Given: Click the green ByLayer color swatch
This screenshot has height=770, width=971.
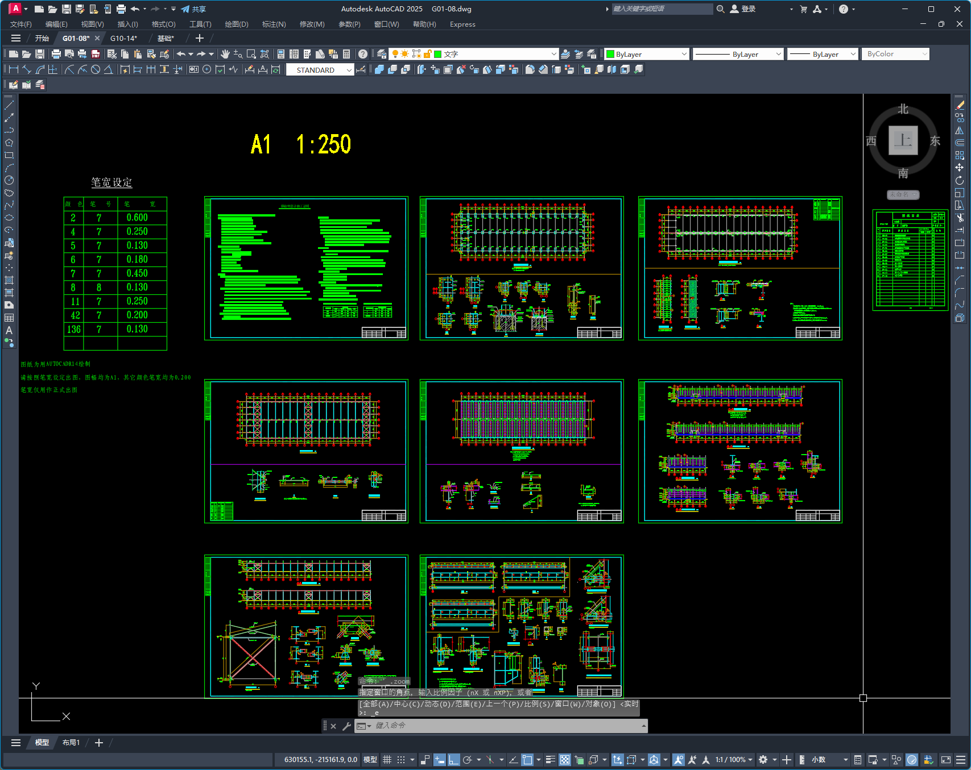Looking at the screenshot, I should [x=610, y=54].
